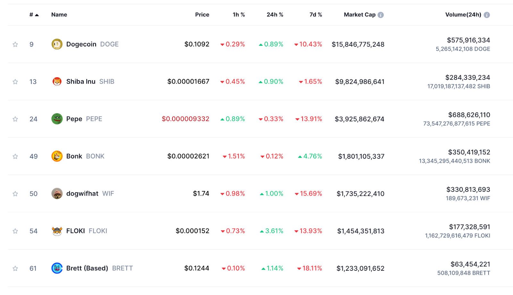Click the Shiba Inu coin logo
Image resolution: width=513 pixels, height=295 pixels.
point(57,82)
